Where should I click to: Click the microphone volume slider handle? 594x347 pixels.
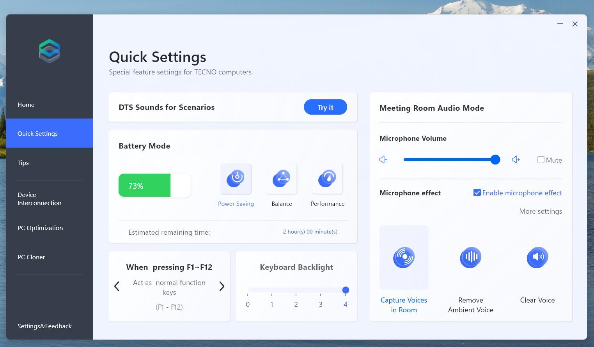pos(495,160)
